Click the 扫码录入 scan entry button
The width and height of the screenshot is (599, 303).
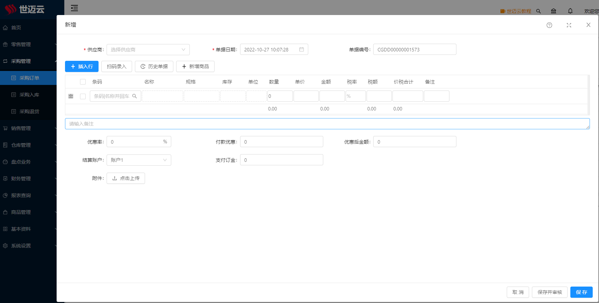(x=117, y=66)
